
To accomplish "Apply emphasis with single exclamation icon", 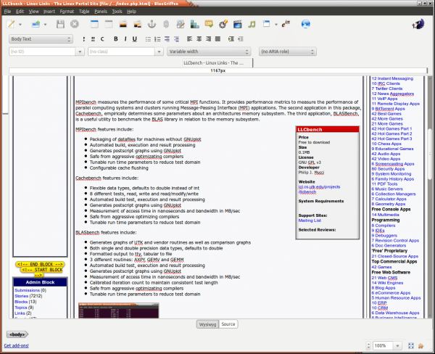I will point(84,39).
